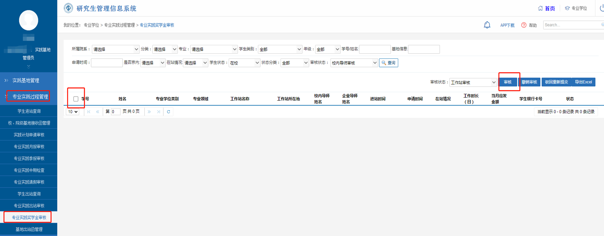Click the refresh icon in the pagination bar

168,112
